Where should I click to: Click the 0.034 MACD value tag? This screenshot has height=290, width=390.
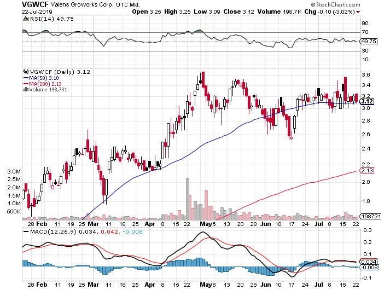tap(366, 262)
